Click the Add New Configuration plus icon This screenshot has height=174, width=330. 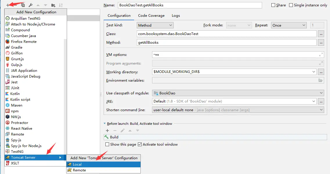tap(8, 5)
